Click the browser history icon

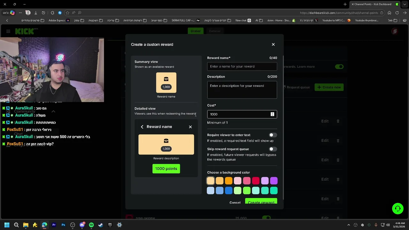coord(43,13)
